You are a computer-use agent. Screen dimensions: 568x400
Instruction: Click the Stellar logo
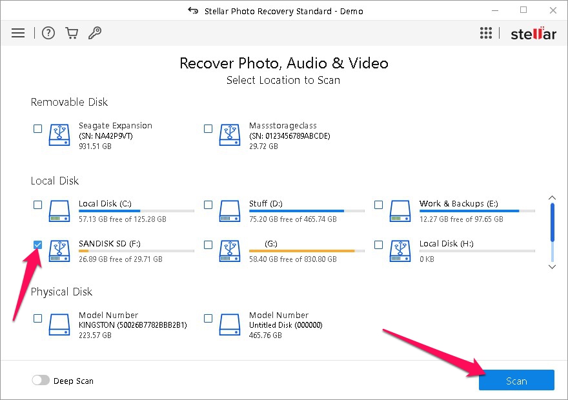click(x=533, y=34)
